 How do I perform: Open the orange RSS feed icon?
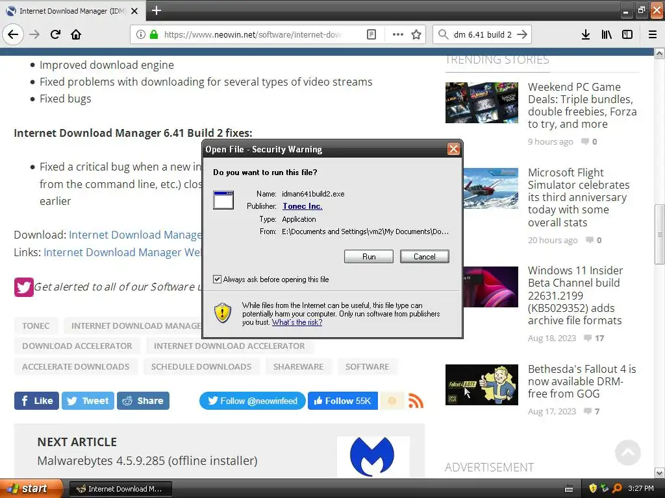point(416,401)
